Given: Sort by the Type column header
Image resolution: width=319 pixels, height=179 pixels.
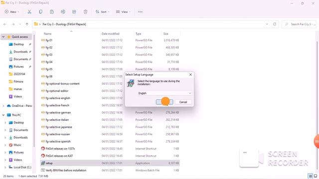Looking at the screenshot, I should click(x=139, y=34).
